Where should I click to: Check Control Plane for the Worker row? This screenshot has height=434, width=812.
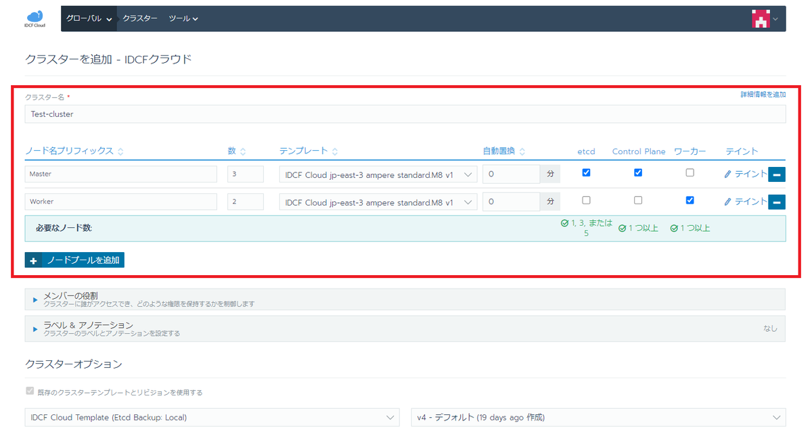click(638, 200)
